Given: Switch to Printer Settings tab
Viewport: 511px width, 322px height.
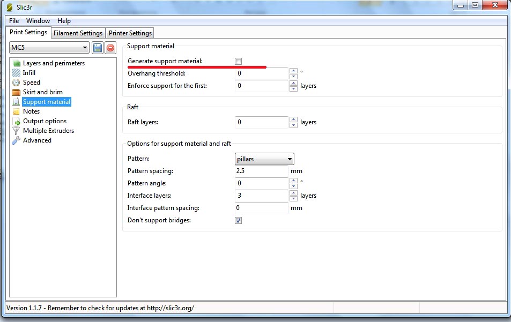Looking at the screenshot, I should tap(130, 33).
